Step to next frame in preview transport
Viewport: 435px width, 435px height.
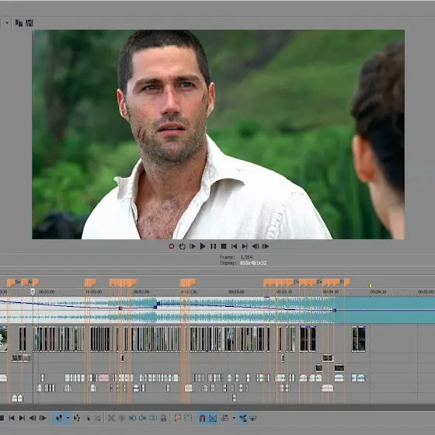click(265, 246)
